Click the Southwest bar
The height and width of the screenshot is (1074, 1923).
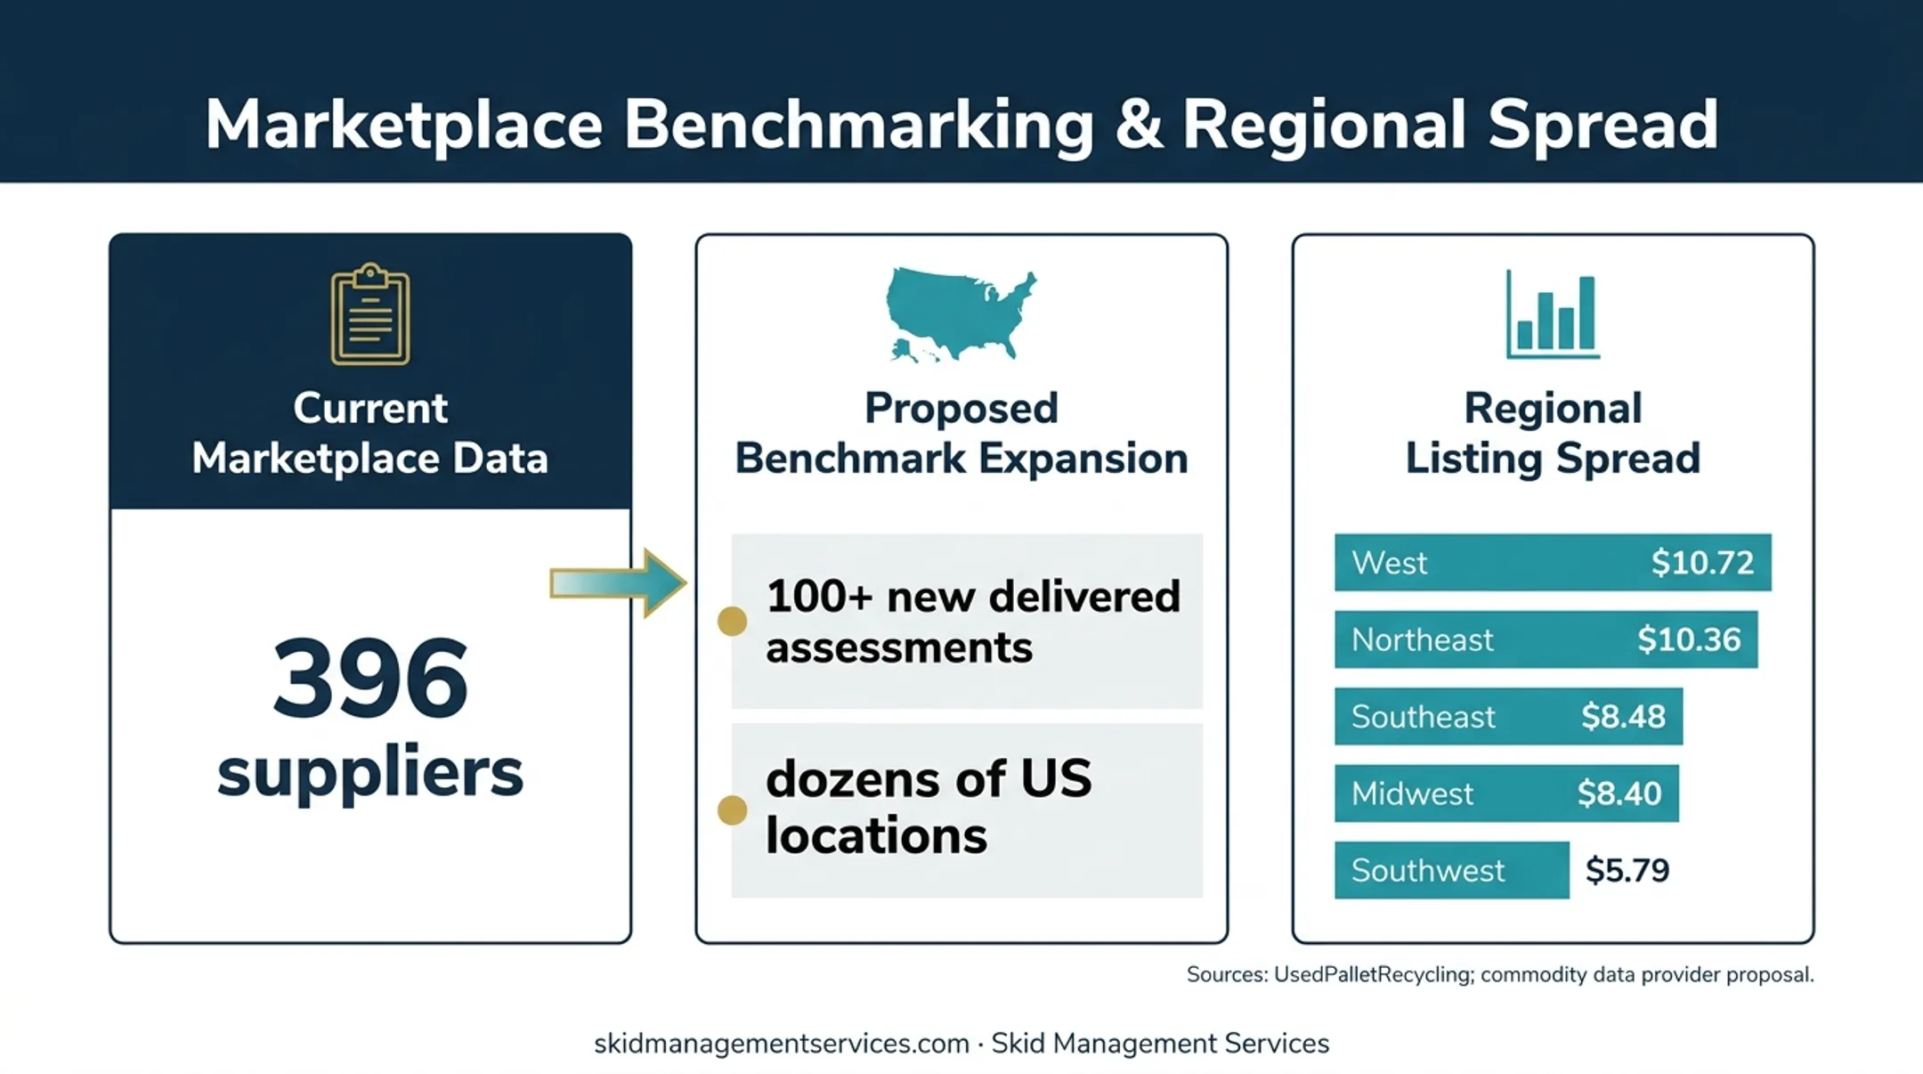1452,870
